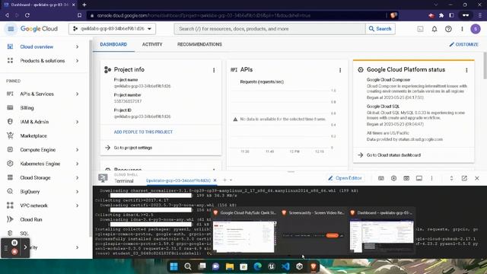The width and height of the screenshot is (487, 274).
Task: Open Google Cloud Platform status card menu
Action: point(466,70)
